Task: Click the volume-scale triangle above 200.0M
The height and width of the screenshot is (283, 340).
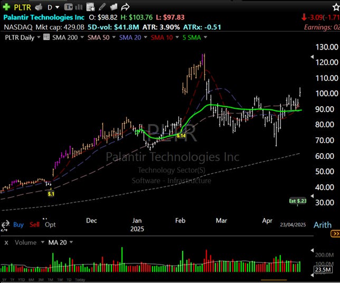Action: [x=312, y=250]
